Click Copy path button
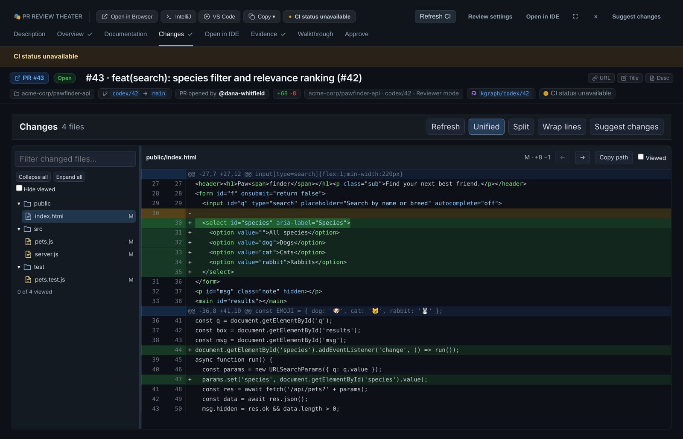 (x=613, y=157)
